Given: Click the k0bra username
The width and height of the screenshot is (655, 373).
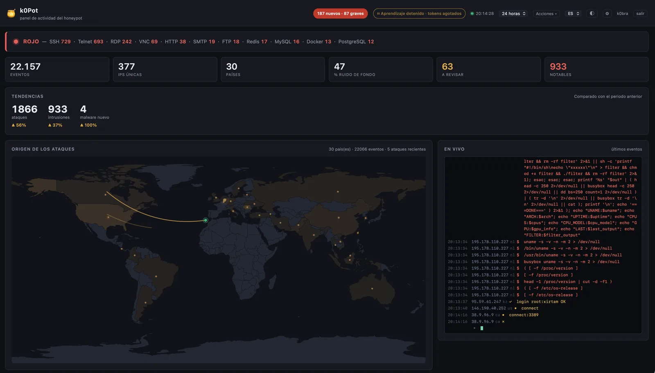Looking at the screenshot, I should click(x=622, y=13).
